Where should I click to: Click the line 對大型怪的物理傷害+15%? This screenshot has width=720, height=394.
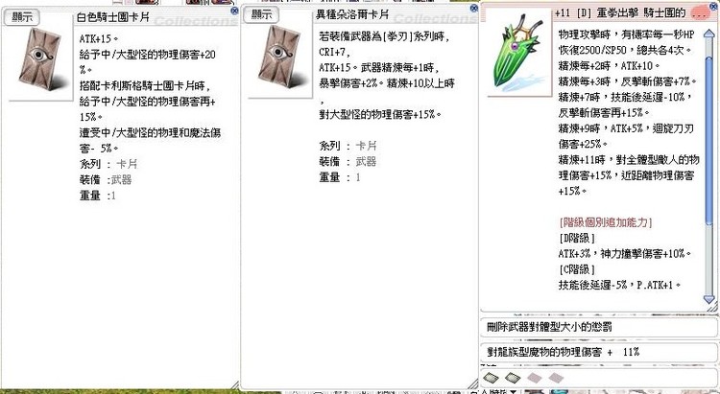click(x=380, y=114)
